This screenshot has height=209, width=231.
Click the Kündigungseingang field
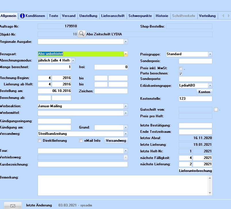[54, 121]
